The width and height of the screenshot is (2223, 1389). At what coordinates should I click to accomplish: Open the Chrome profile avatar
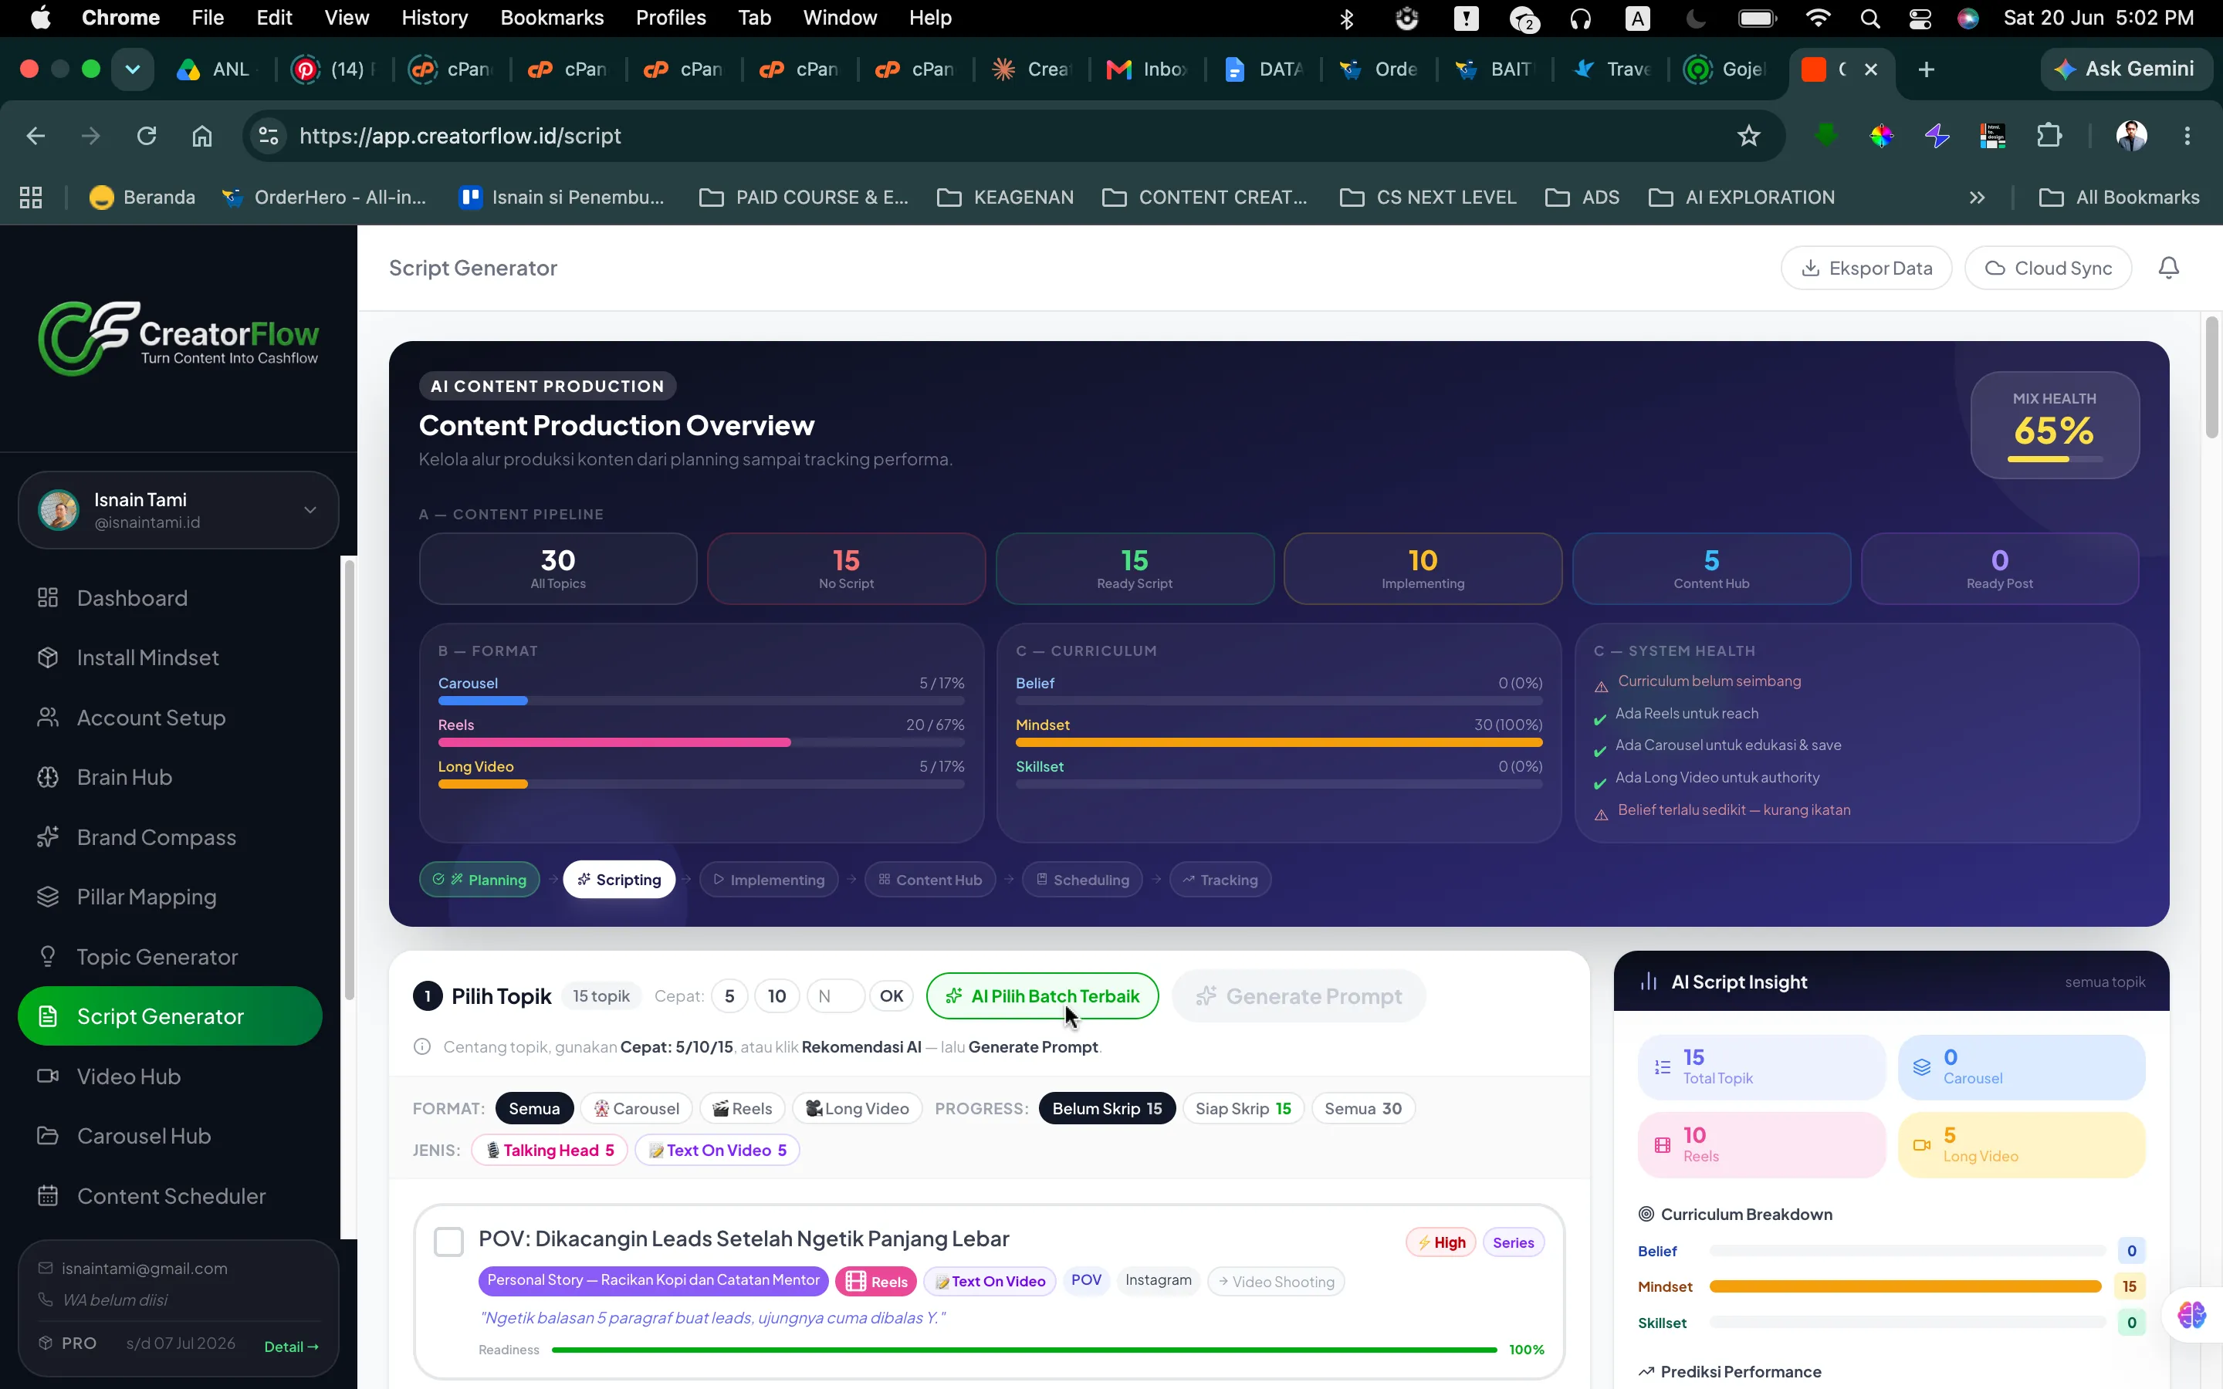[2131, 136]
